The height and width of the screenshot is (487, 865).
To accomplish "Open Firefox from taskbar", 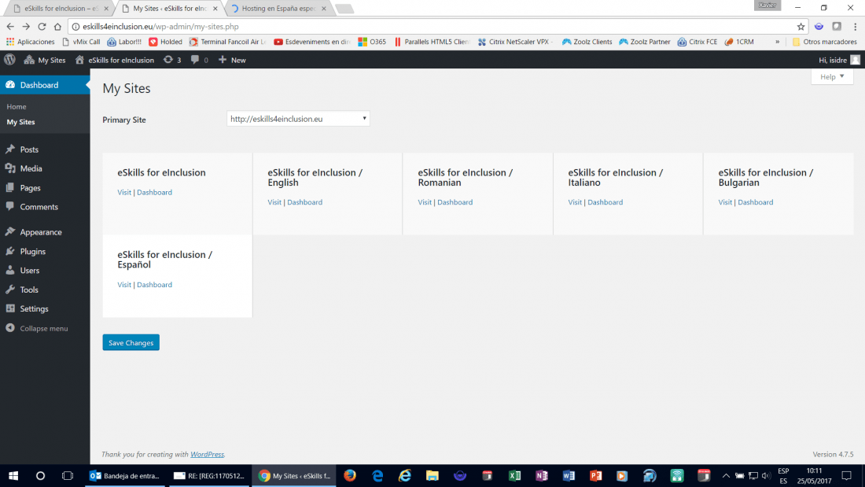I will tap(350, 475).
